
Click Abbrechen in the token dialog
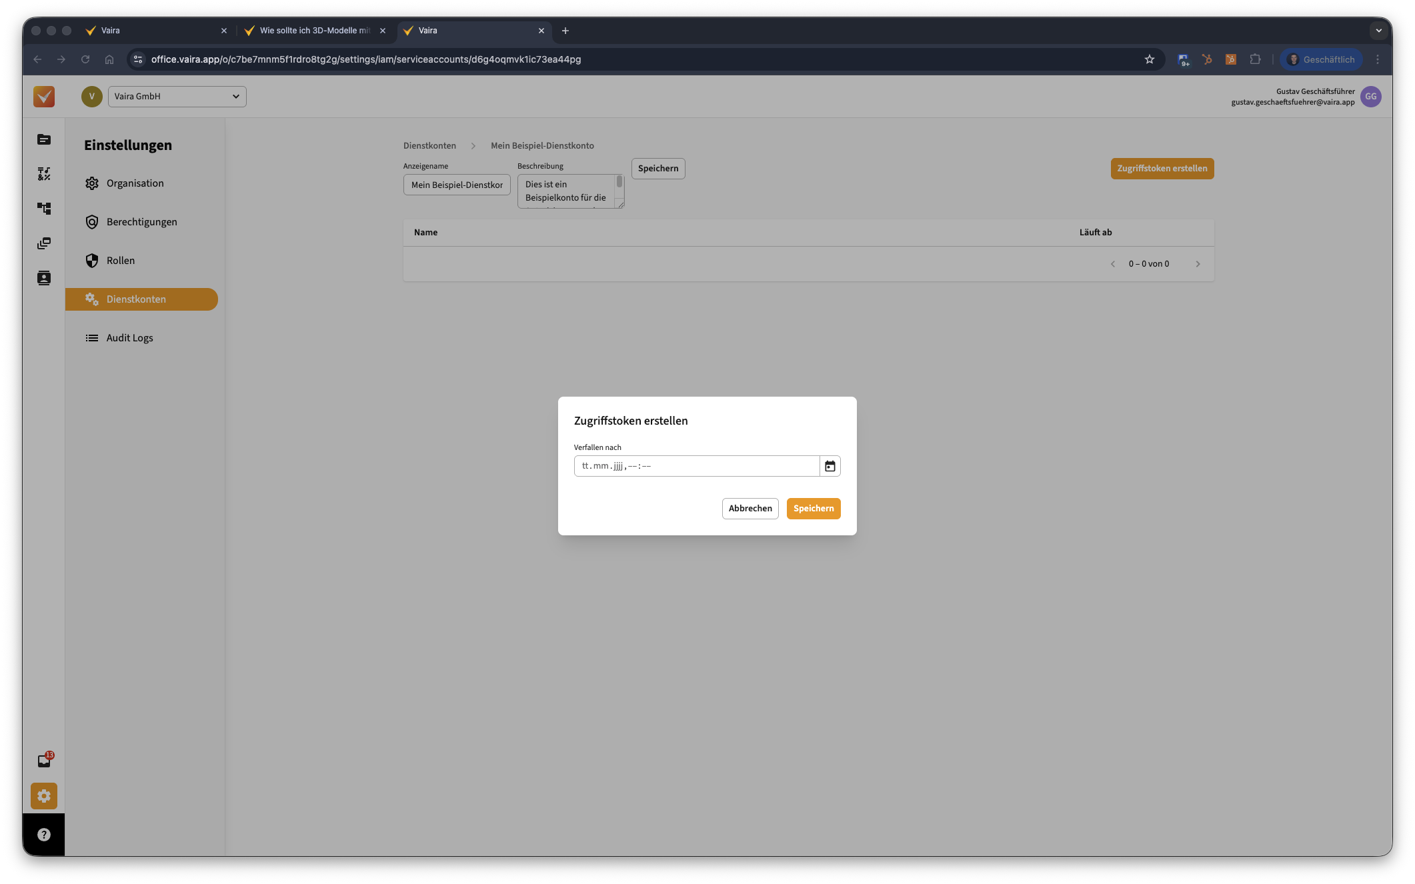point(750,509)
